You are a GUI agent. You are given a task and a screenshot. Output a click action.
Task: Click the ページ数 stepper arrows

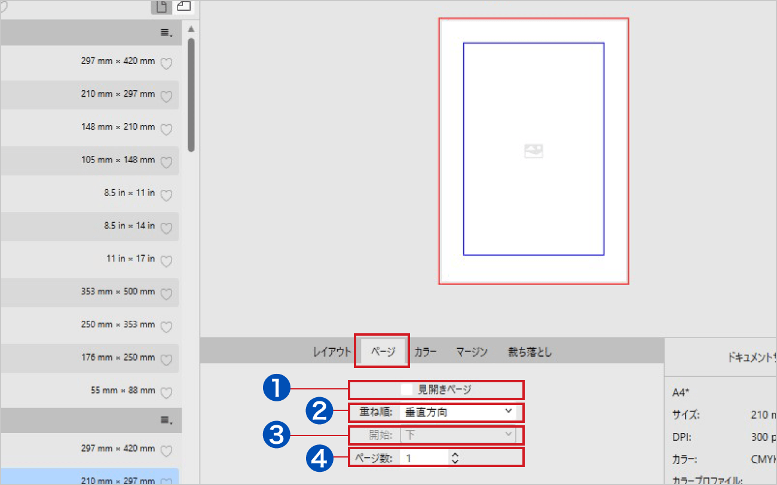click(455, 458)
